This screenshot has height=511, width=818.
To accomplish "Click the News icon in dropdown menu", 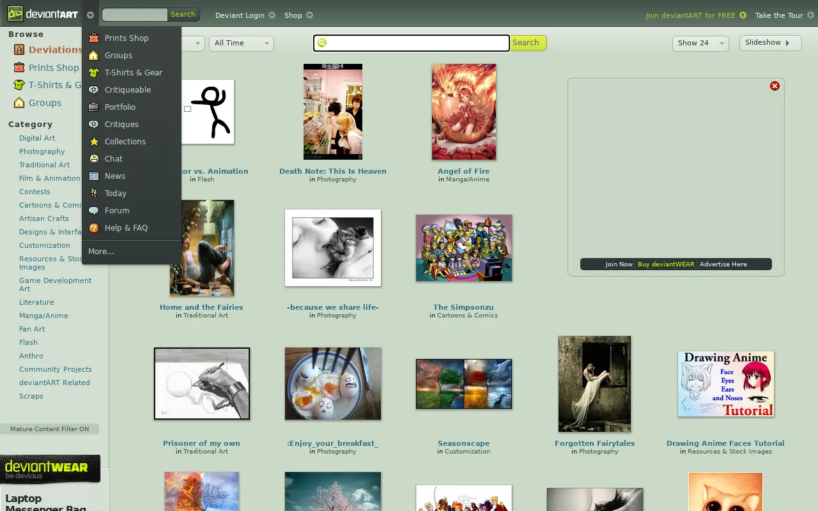I will 94,176.
